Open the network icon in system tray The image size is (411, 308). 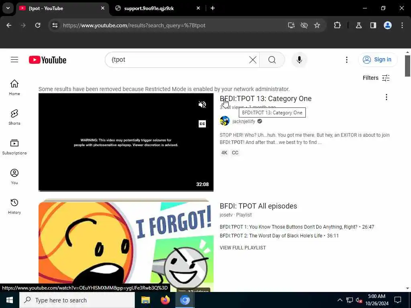click(350, 300)
